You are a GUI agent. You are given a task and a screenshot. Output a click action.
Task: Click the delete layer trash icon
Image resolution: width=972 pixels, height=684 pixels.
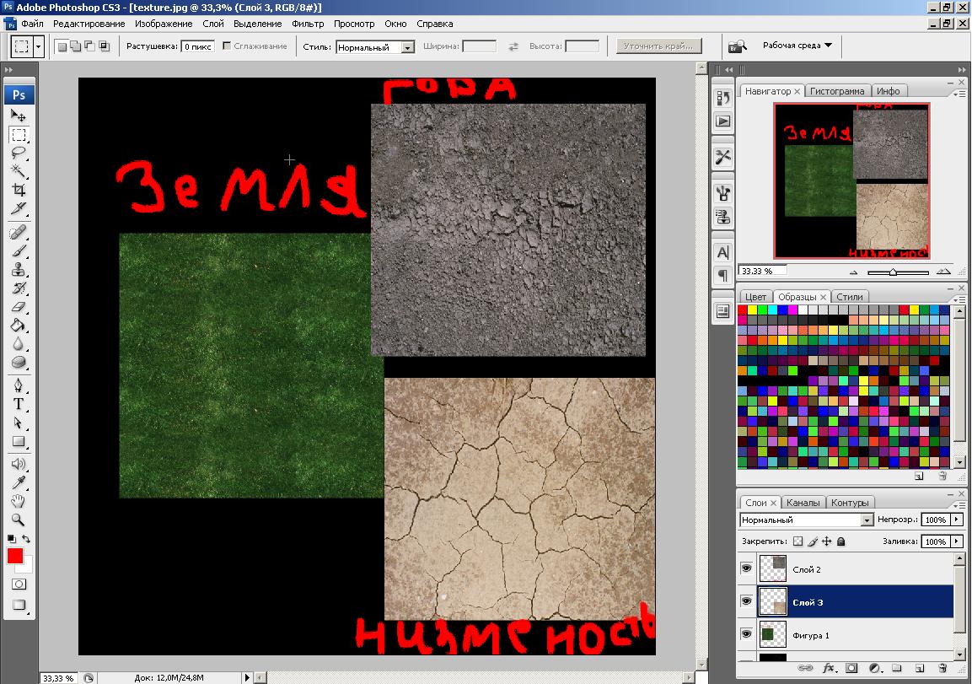[x=942, y=668]
